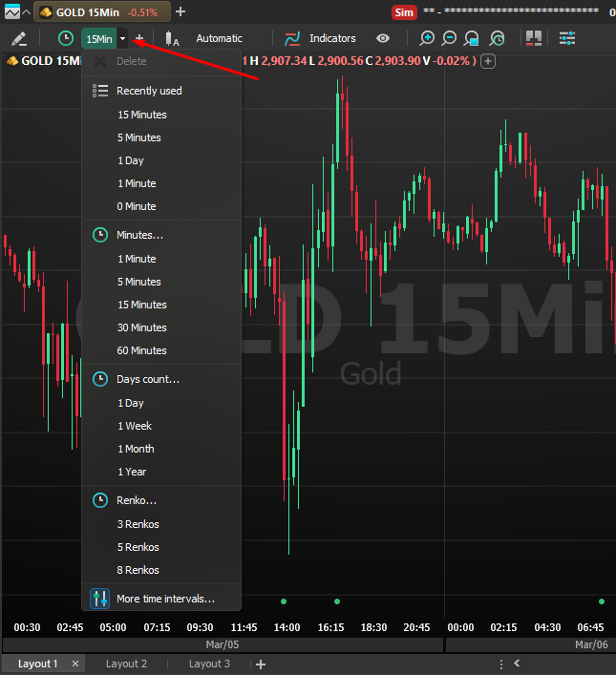The width and height of the screenshot is (616, 675).
Task: Select 5 Renkos option
Action: click(x=138, y=547)
